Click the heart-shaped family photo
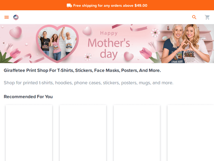The image size is (214, 161). tap(57, 43)
